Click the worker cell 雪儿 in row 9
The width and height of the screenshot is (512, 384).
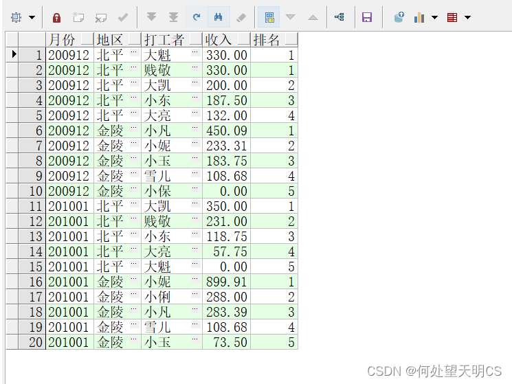point(172,176)
